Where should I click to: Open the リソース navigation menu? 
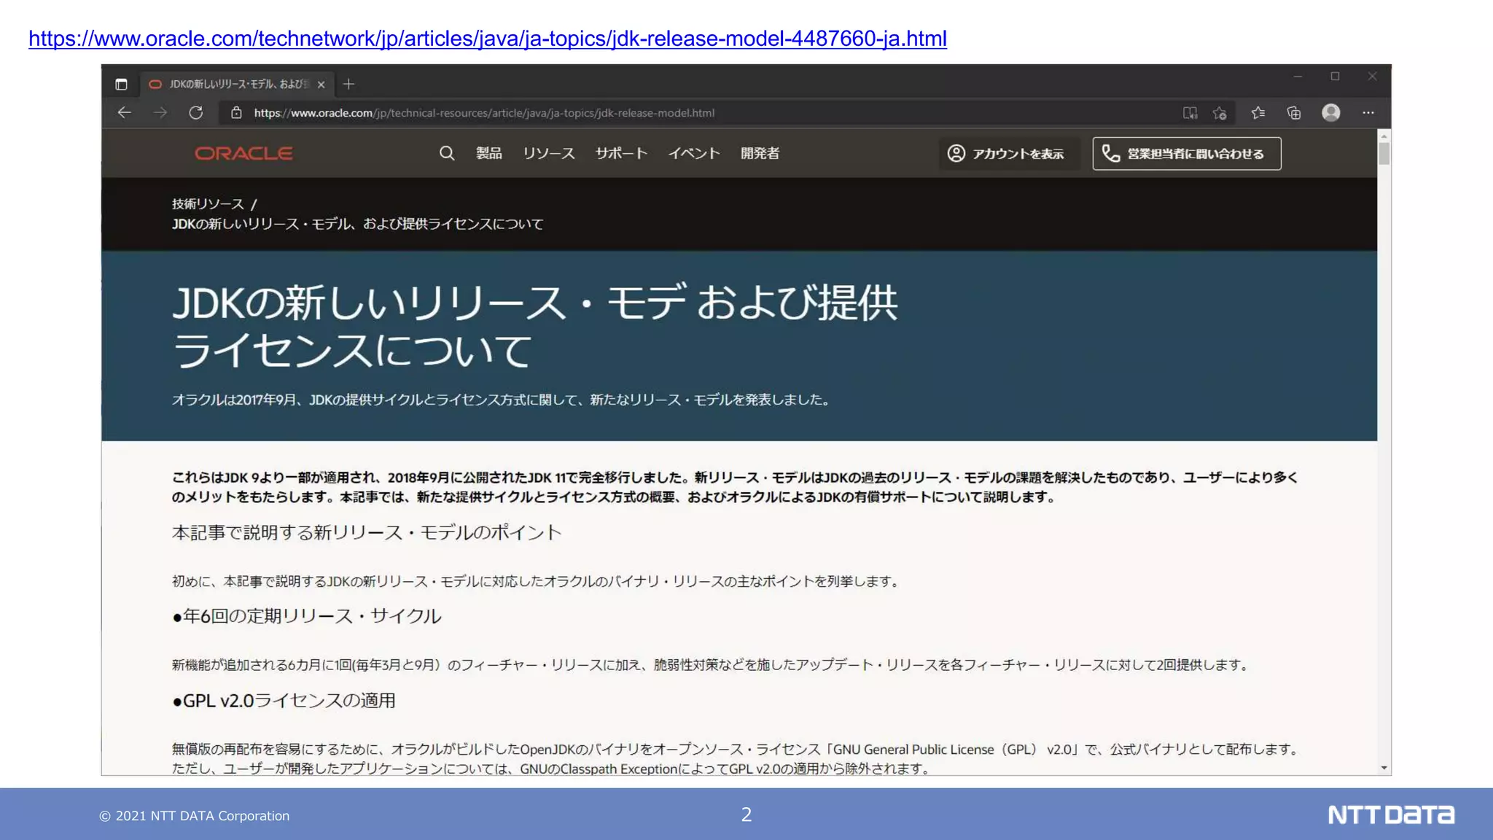[x=548, y=153]
